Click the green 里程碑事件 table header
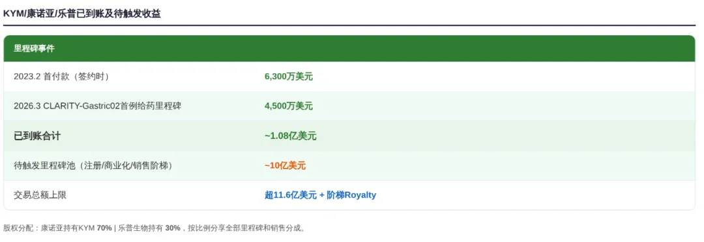This screenshot has width=704, height=242. [349, 48]
